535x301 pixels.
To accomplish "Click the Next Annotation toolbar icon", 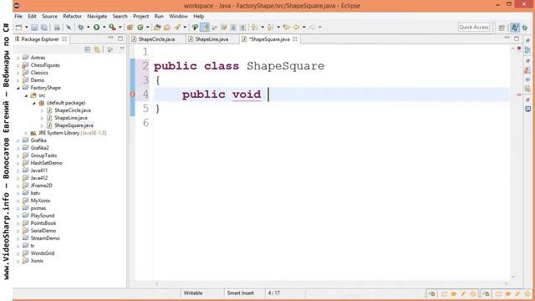I will (253, 28).
